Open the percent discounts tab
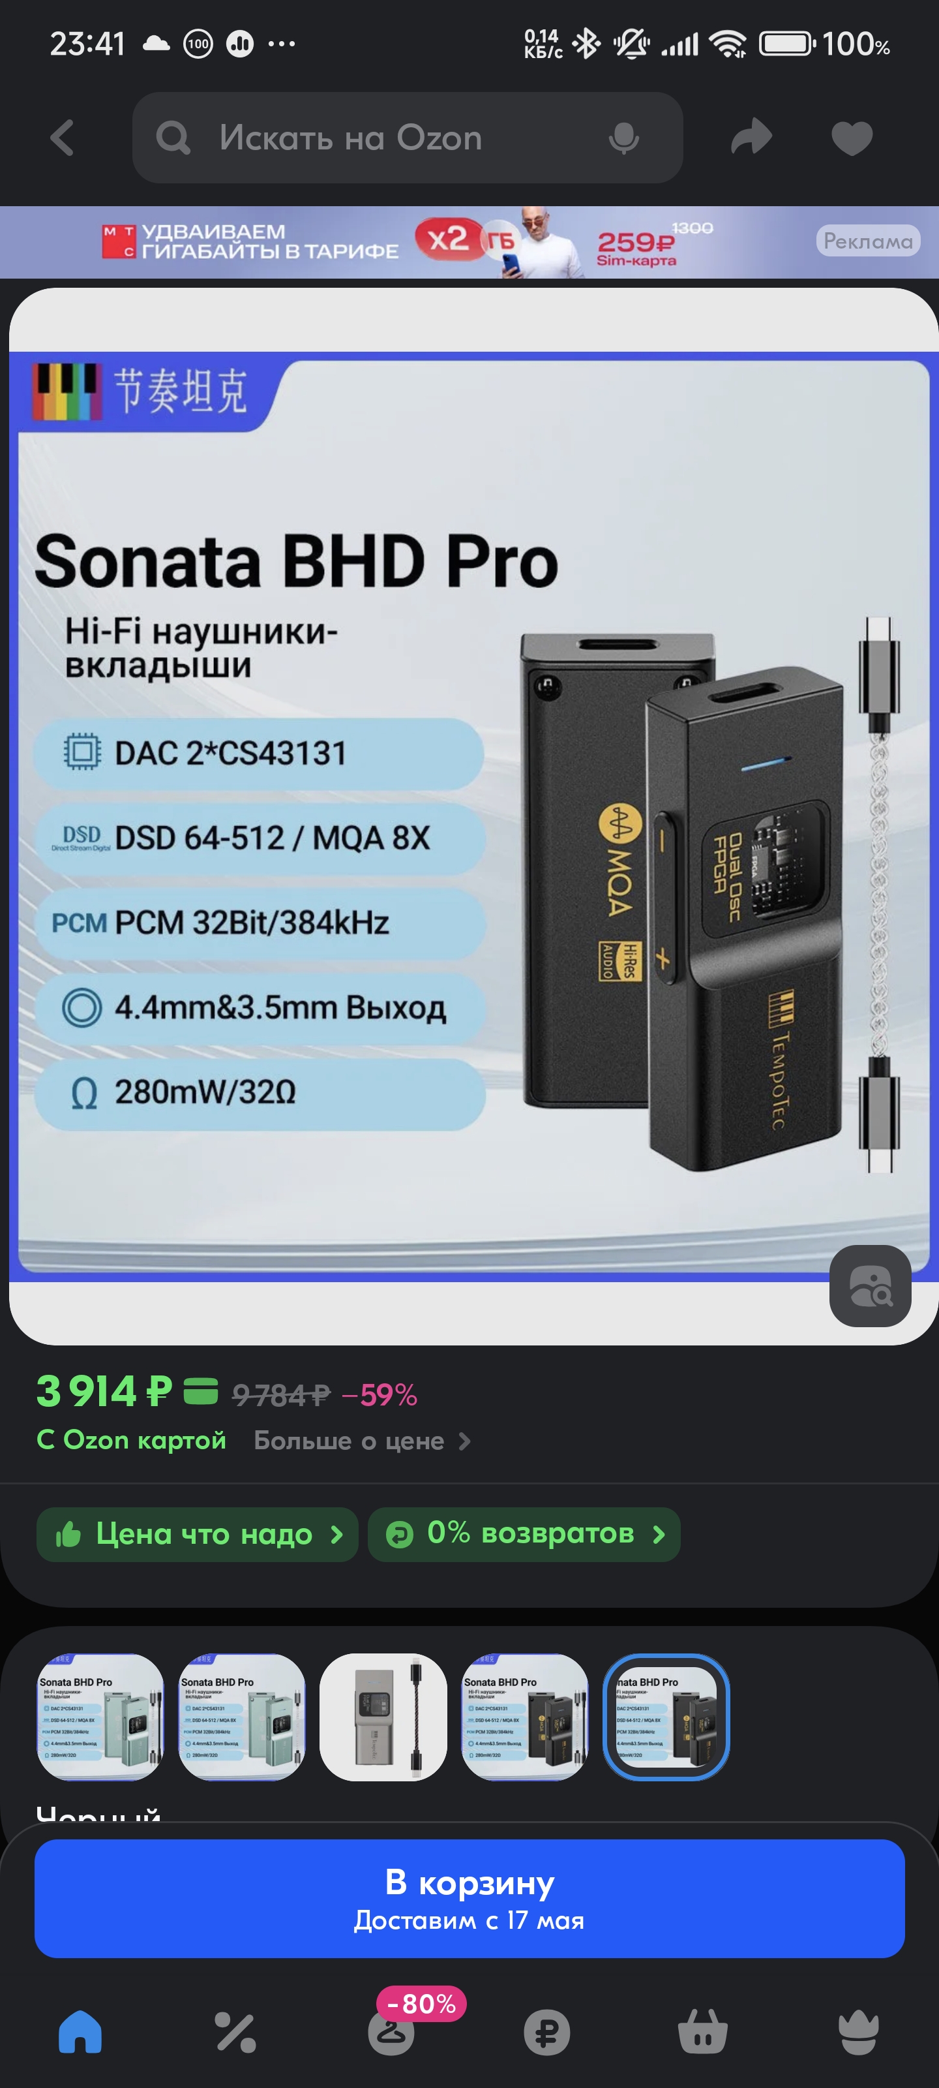Image resolution: width=939 pixels, height=2088 pixels. (235, 2032)
